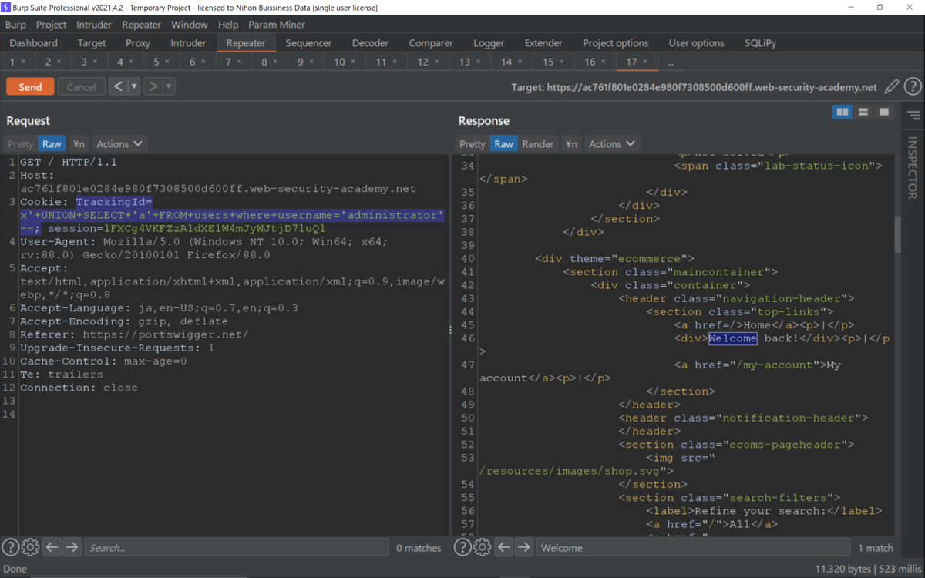The image size is (925, 578).
Task: Add new Repeater tab with ellipsis
Action: pos(671,62)
